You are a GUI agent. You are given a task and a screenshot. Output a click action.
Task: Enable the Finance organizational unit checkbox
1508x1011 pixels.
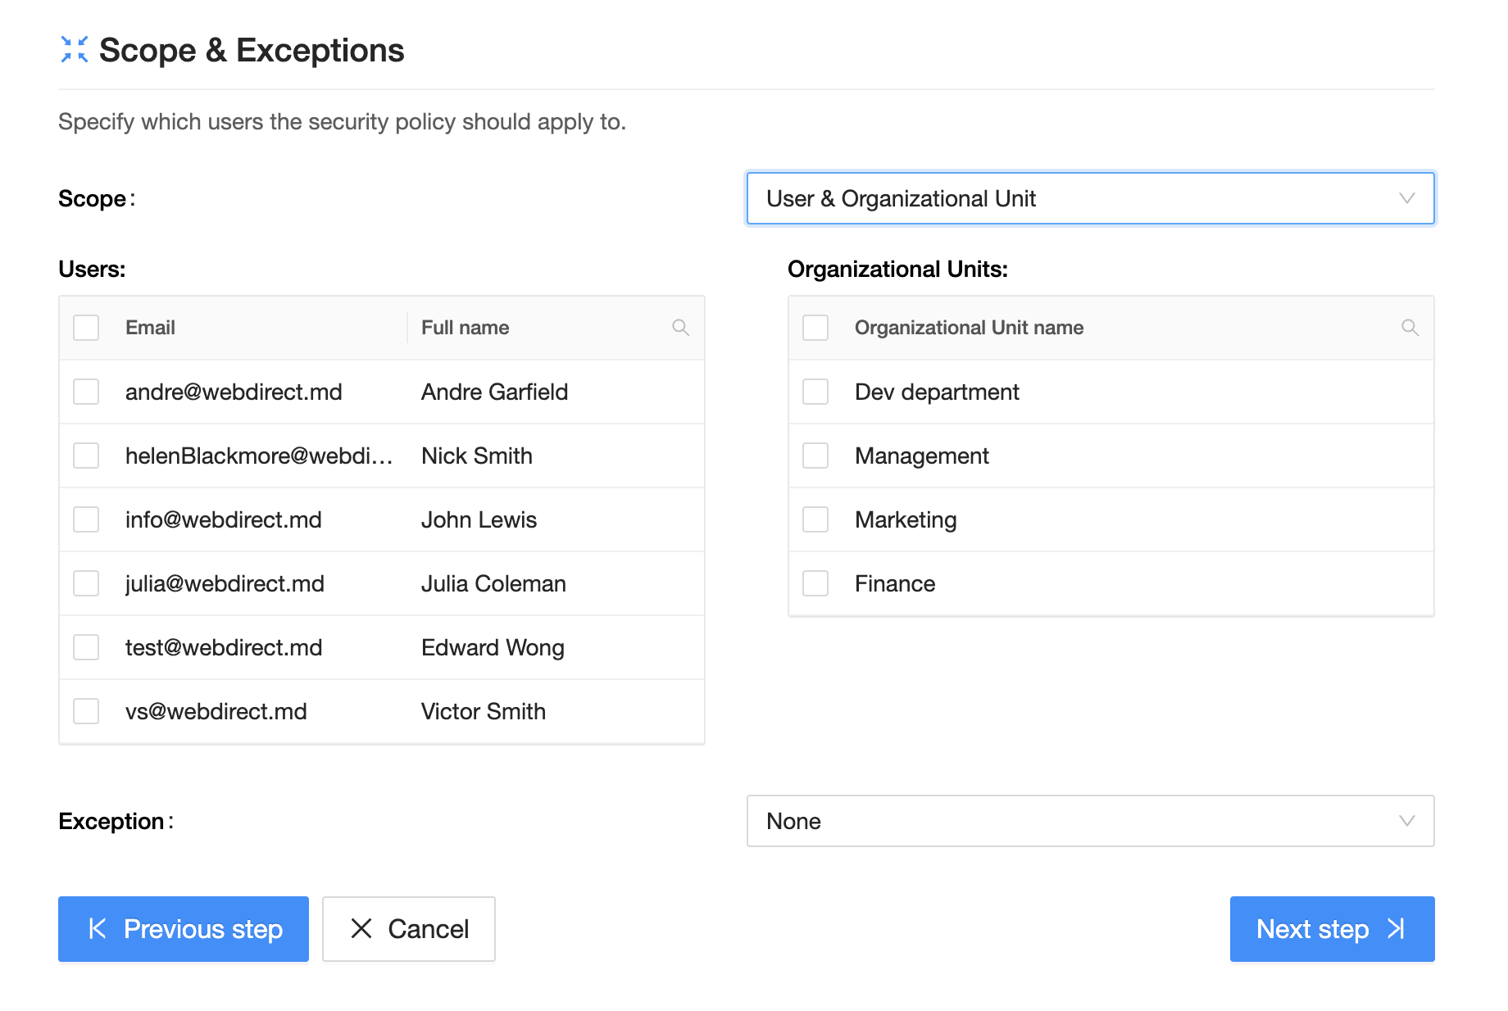[x=815, y=583]
